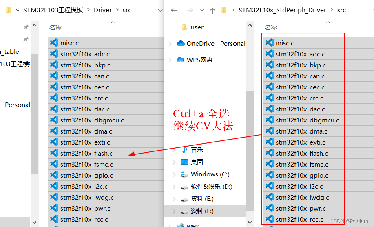Sort by 名称 column in right window
Image resolution: width=374 pixels, height=227 pixels.
[271, 27]
